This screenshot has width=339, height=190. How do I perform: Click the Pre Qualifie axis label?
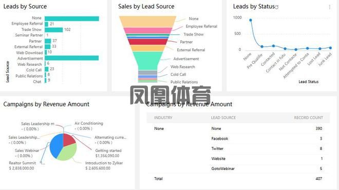[255, 61]
